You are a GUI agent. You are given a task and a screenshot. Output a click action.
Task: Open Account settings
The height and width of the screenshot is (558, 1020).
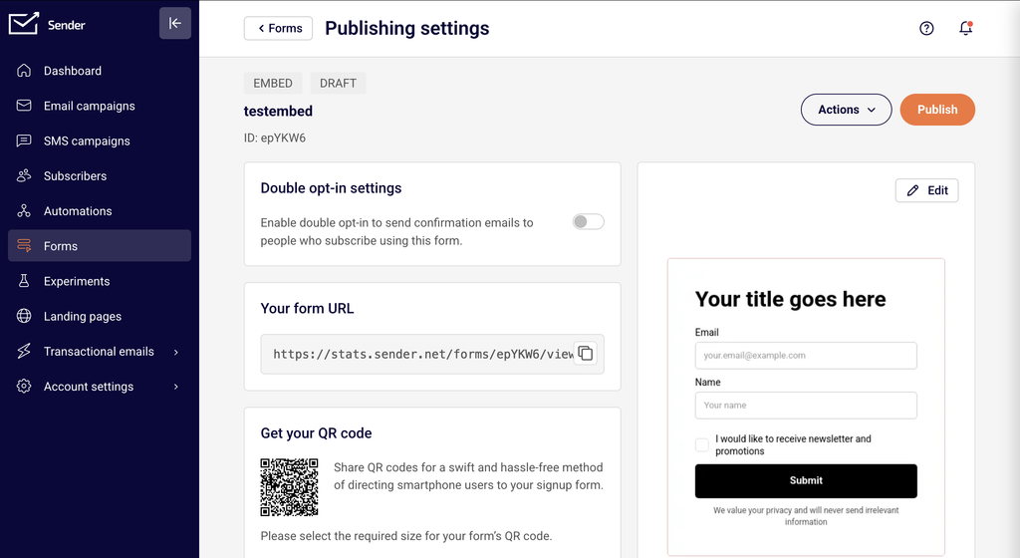point(100,387)
